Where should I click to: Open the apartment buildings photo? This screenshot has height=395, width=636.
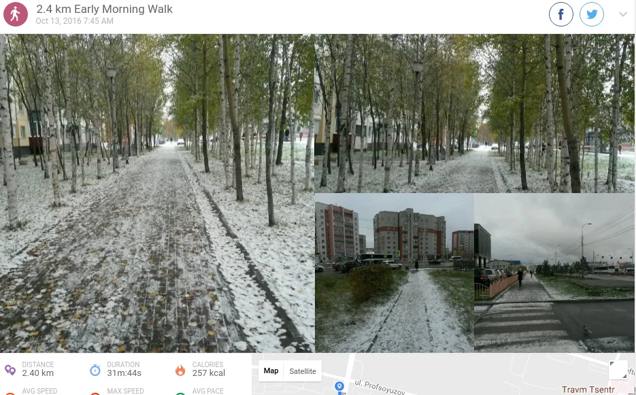coord(395,273)
